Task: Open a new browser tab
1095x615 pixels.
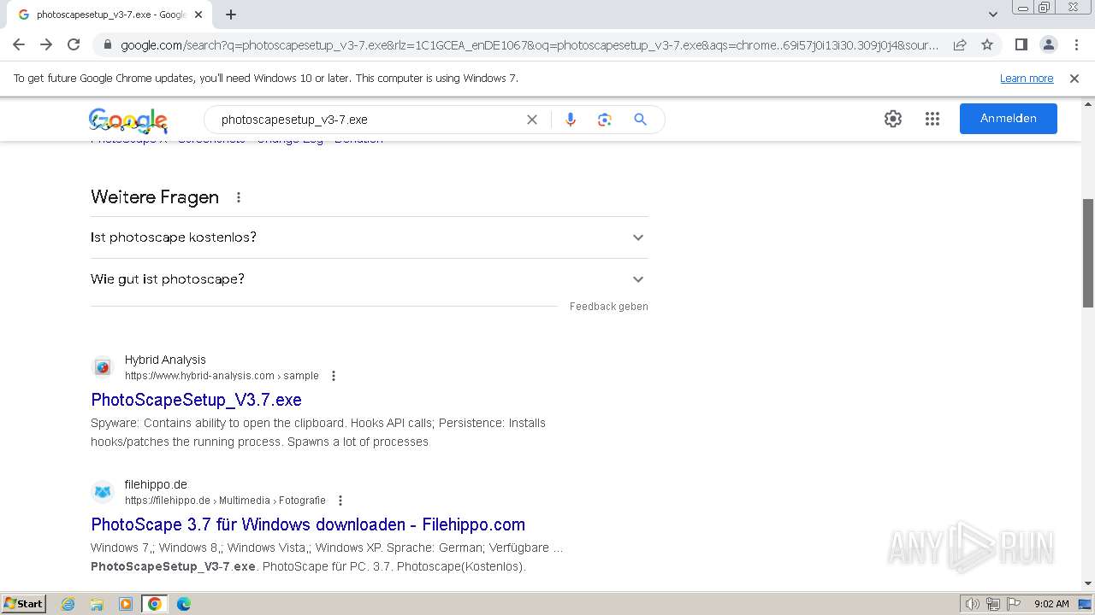Action: 231,15
